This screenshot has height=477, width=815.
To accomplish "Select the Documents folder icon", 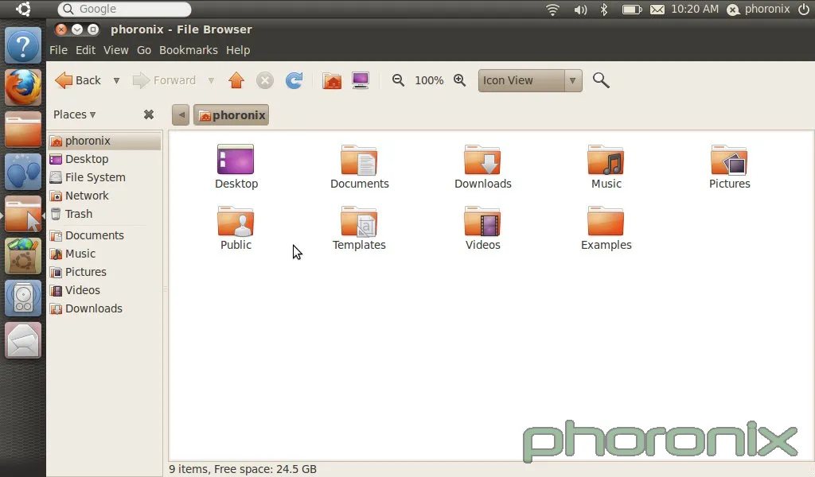I will [359, 159].
